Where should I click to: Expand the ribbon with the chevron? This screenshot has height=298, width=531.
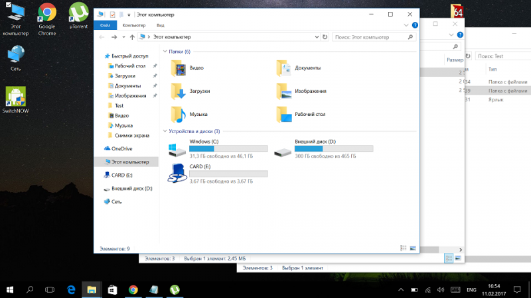coord(406,25)
